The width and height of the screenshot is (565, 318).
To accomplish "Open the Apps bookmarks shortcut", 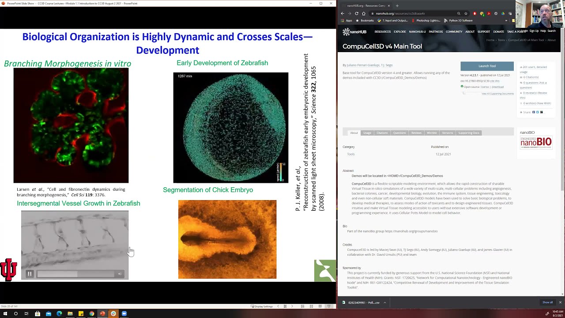I will [347, 20].
